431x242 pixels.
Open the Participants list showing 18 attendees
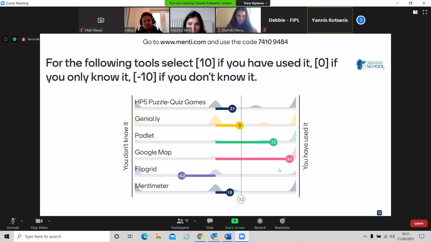180,223
